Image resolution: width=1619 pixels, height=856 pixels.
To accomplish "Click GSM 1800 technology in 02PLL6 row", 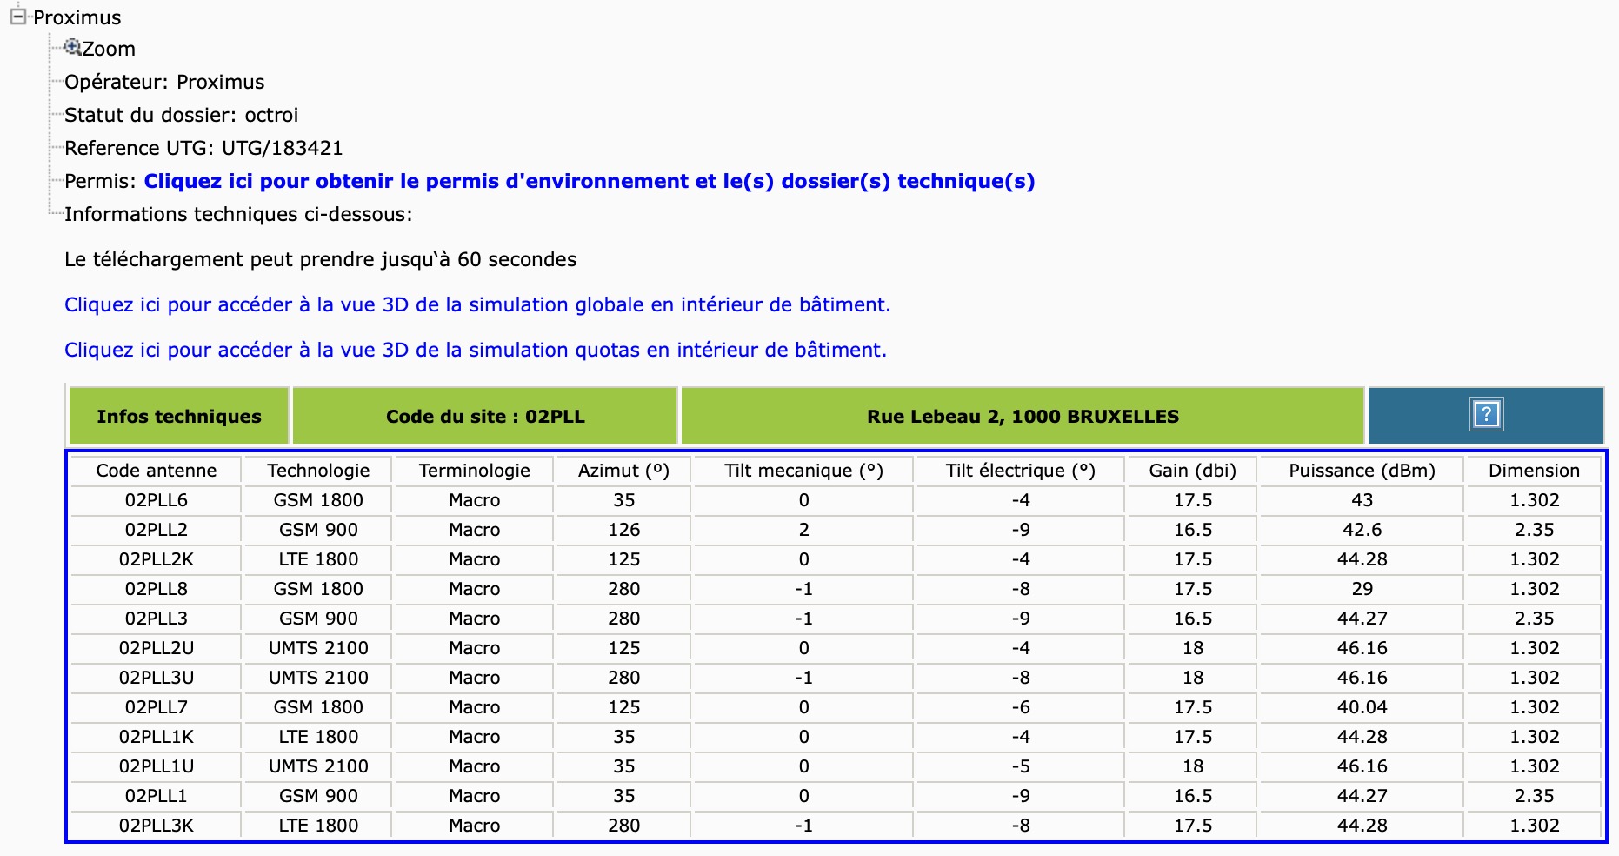I will pos(318,500).
